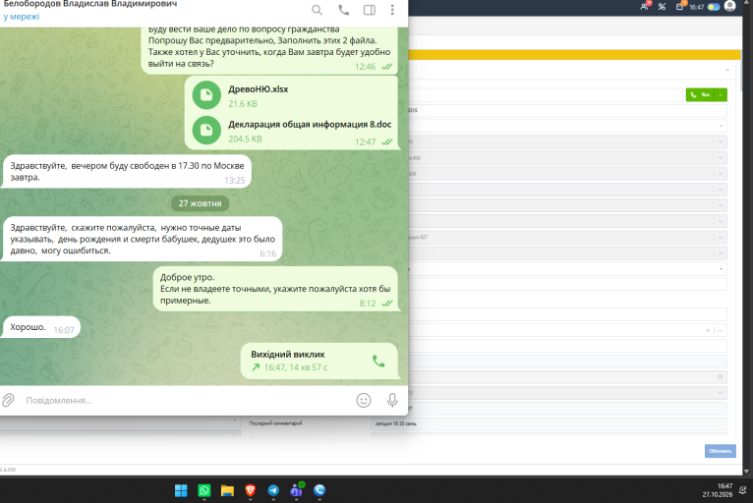The width and height of the screenshot is (753, 503).
Task: Click the paperclip attach icon in Telegram
Action: (8, 400)
